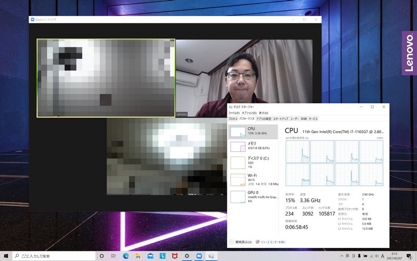Select the blurred third participant video in Zoom
This screenshot has height=261, width=417.
click(x=167, y=157)
